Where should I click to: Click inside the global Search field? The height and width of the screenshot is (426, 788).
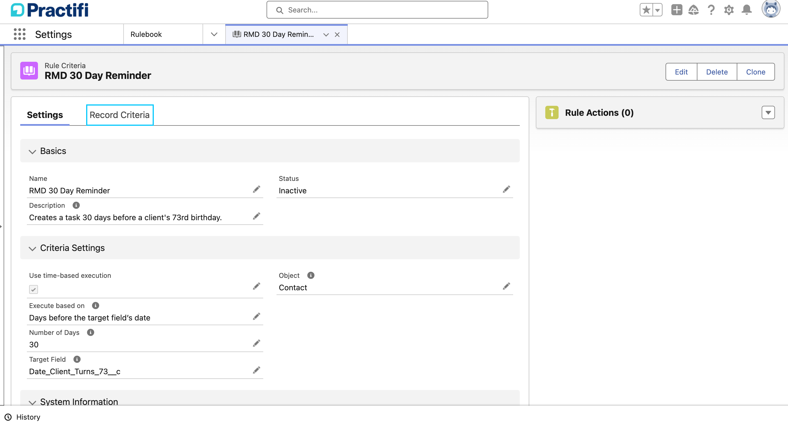(x=377, y=10)
